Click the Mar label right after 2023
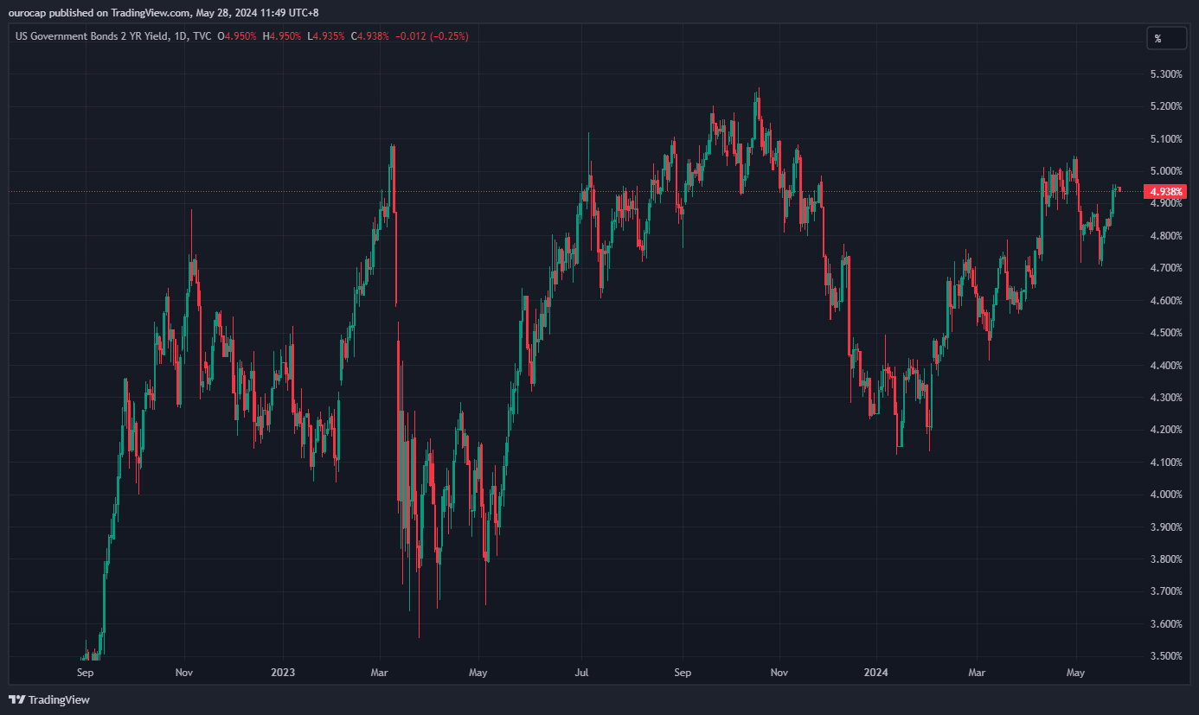Image resolution: width=1199 pixels, height=715 pixels. [379, 672]
